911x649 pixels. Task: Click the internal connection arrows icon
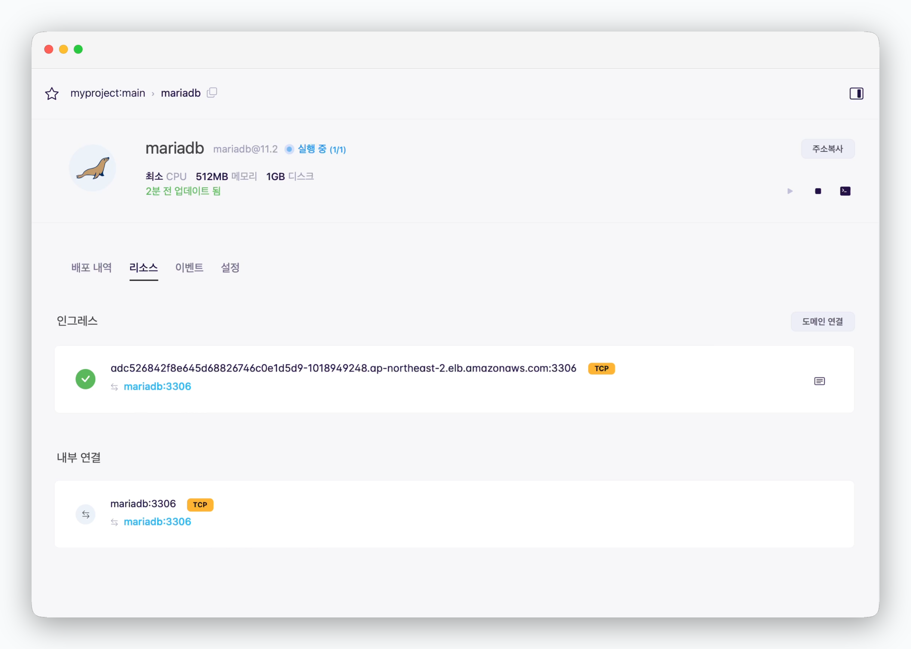click(x=86, y=514)
